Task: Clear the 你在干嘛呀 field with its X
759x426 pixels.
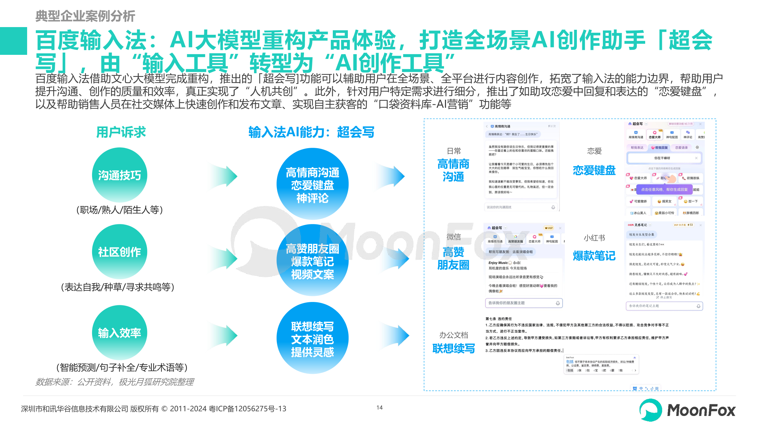Action: click(696, 158)
